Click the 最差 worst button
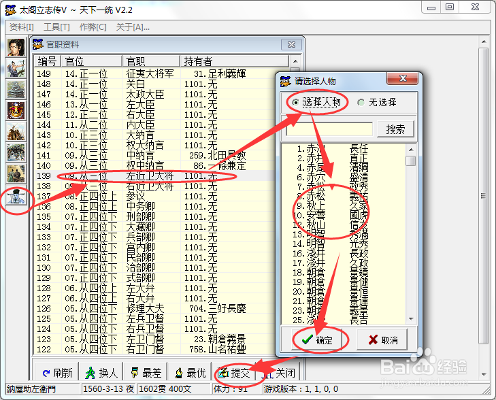 pos(146,373)
